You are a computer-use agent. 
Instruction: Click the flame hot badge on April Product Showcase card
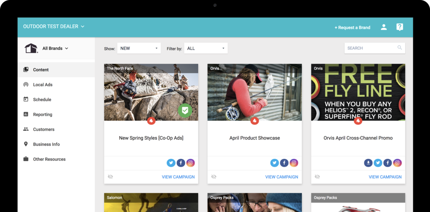tap(254, 121)
